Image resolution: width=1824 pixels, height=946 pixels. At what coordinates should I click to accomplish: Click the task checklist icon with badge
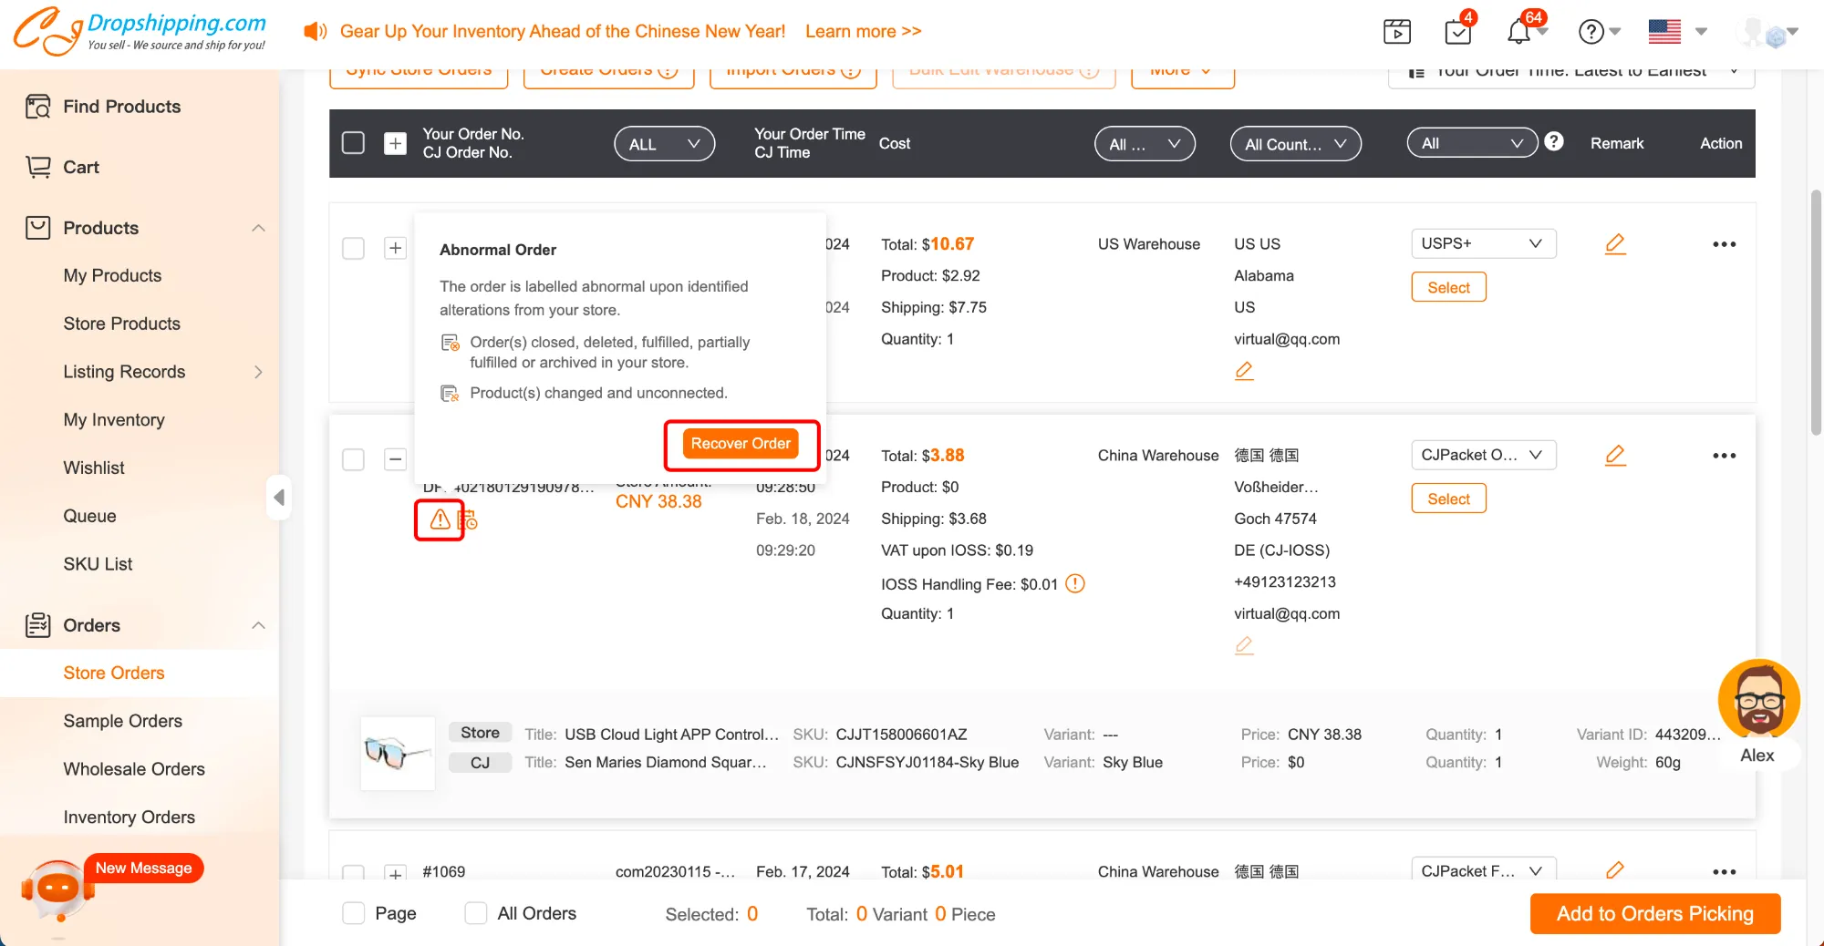tap(1458, 32)
